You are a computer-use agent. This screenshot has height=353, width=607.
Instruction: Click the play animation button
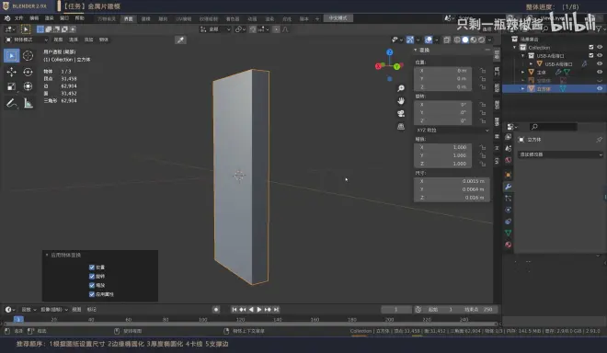click(x=259, y=309)
